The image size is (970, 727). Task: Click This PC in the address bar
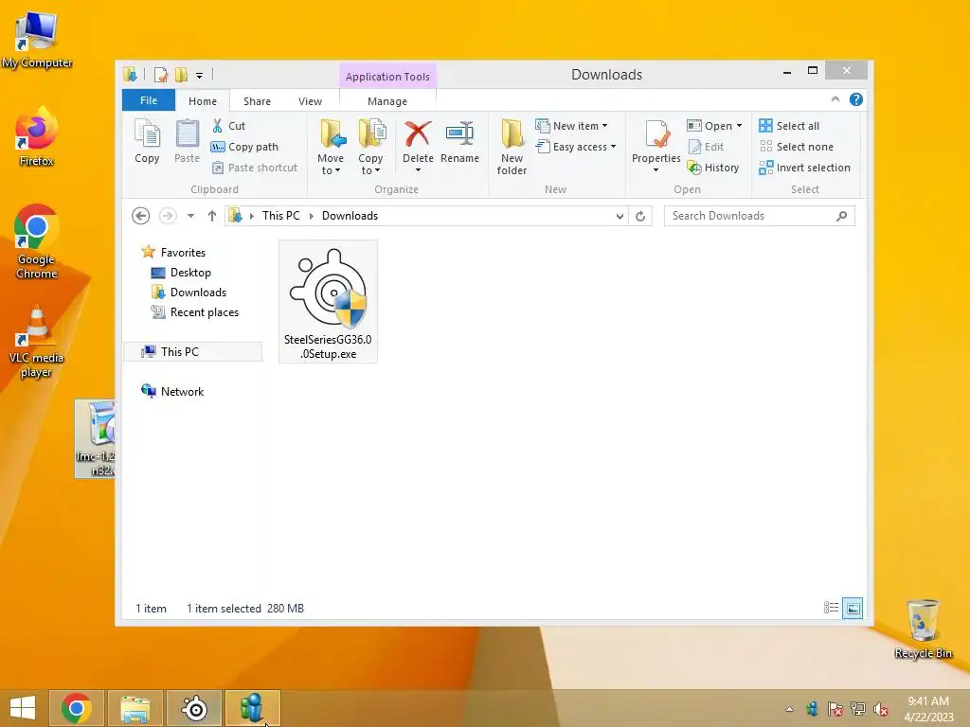[280, 216]
